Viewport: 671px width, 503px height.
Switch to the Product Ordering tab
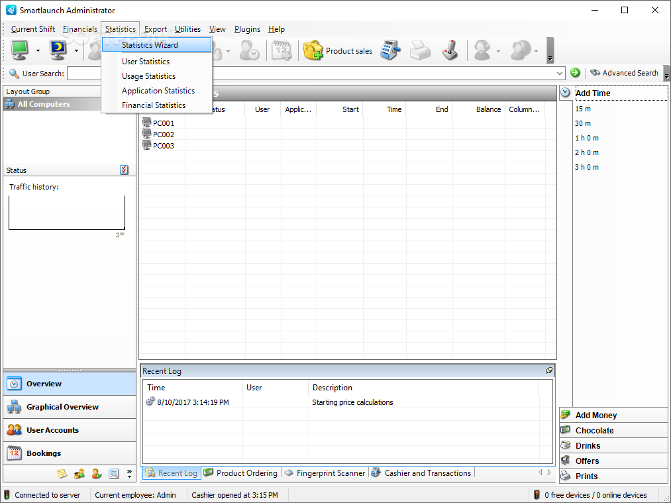coord(241,473)
